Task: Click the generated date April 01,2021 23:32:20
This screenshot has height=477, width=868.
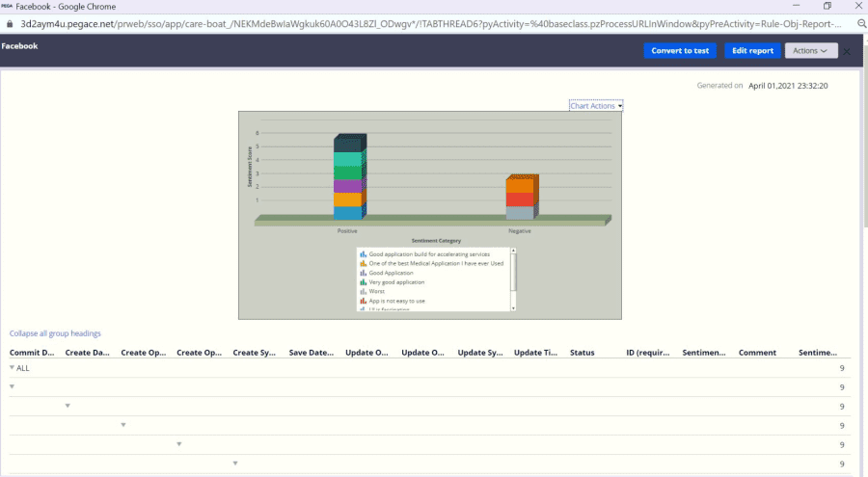Action: click(x=788, y=86)
